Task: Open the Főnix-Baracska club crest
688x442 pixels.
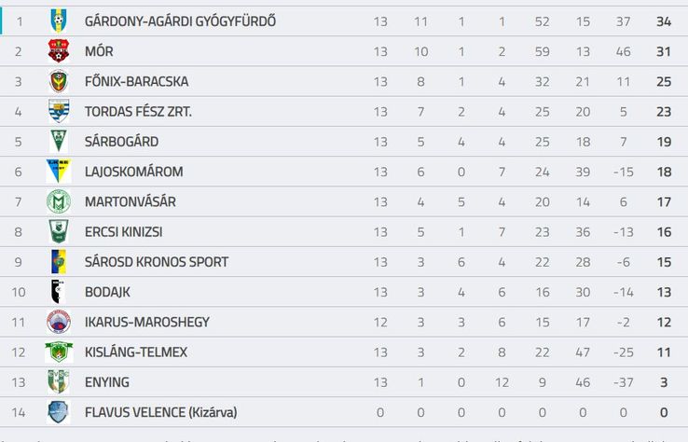Action: [59, 81]
